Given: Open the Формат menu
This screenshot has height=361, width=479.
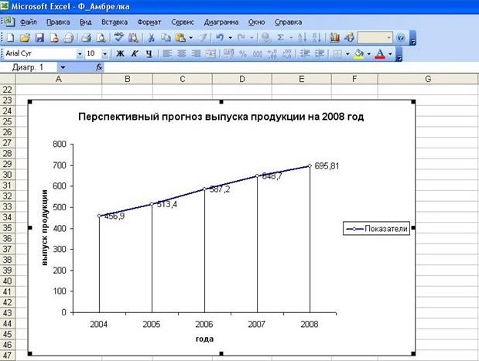Looking at the screenshot, I should (149, 22).
